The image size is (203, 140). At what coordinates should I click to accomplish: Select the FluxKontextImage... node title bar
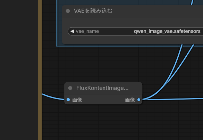tap(103, 88)
